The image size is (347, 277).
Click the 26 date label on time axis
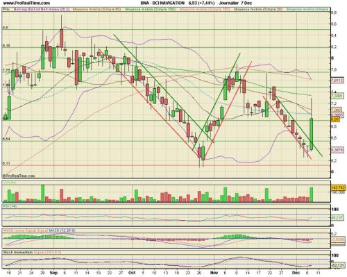pos(199,273)
